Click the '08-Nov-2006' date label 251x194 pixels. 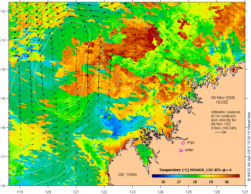pos(223,98)
